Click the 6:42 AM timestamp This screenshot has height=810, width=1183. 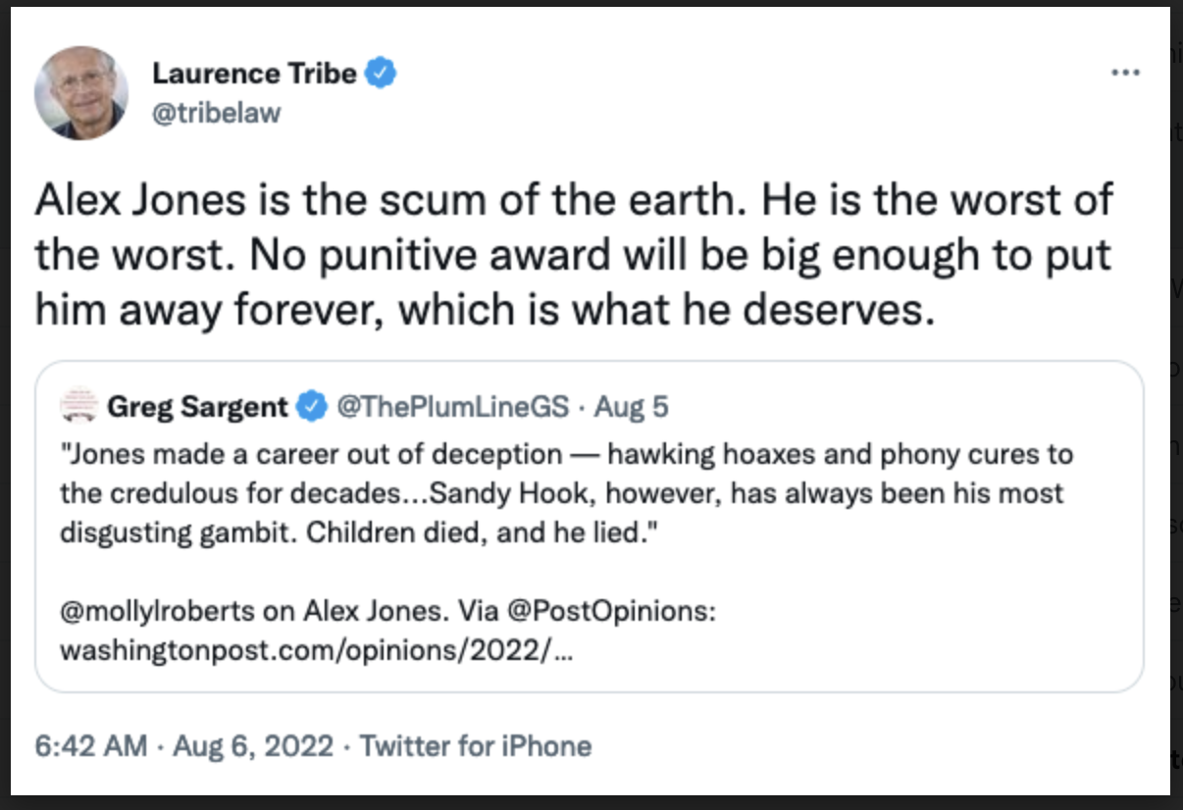91,746
